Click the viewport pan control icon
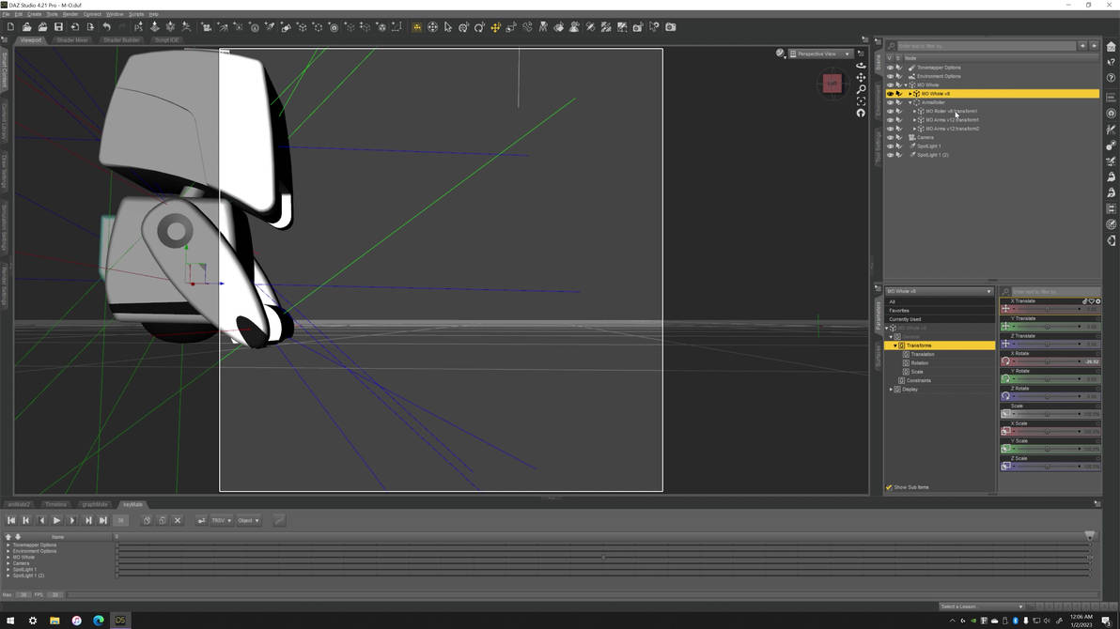This screenshot has height=629, width=1120. (x=861, y=77)
